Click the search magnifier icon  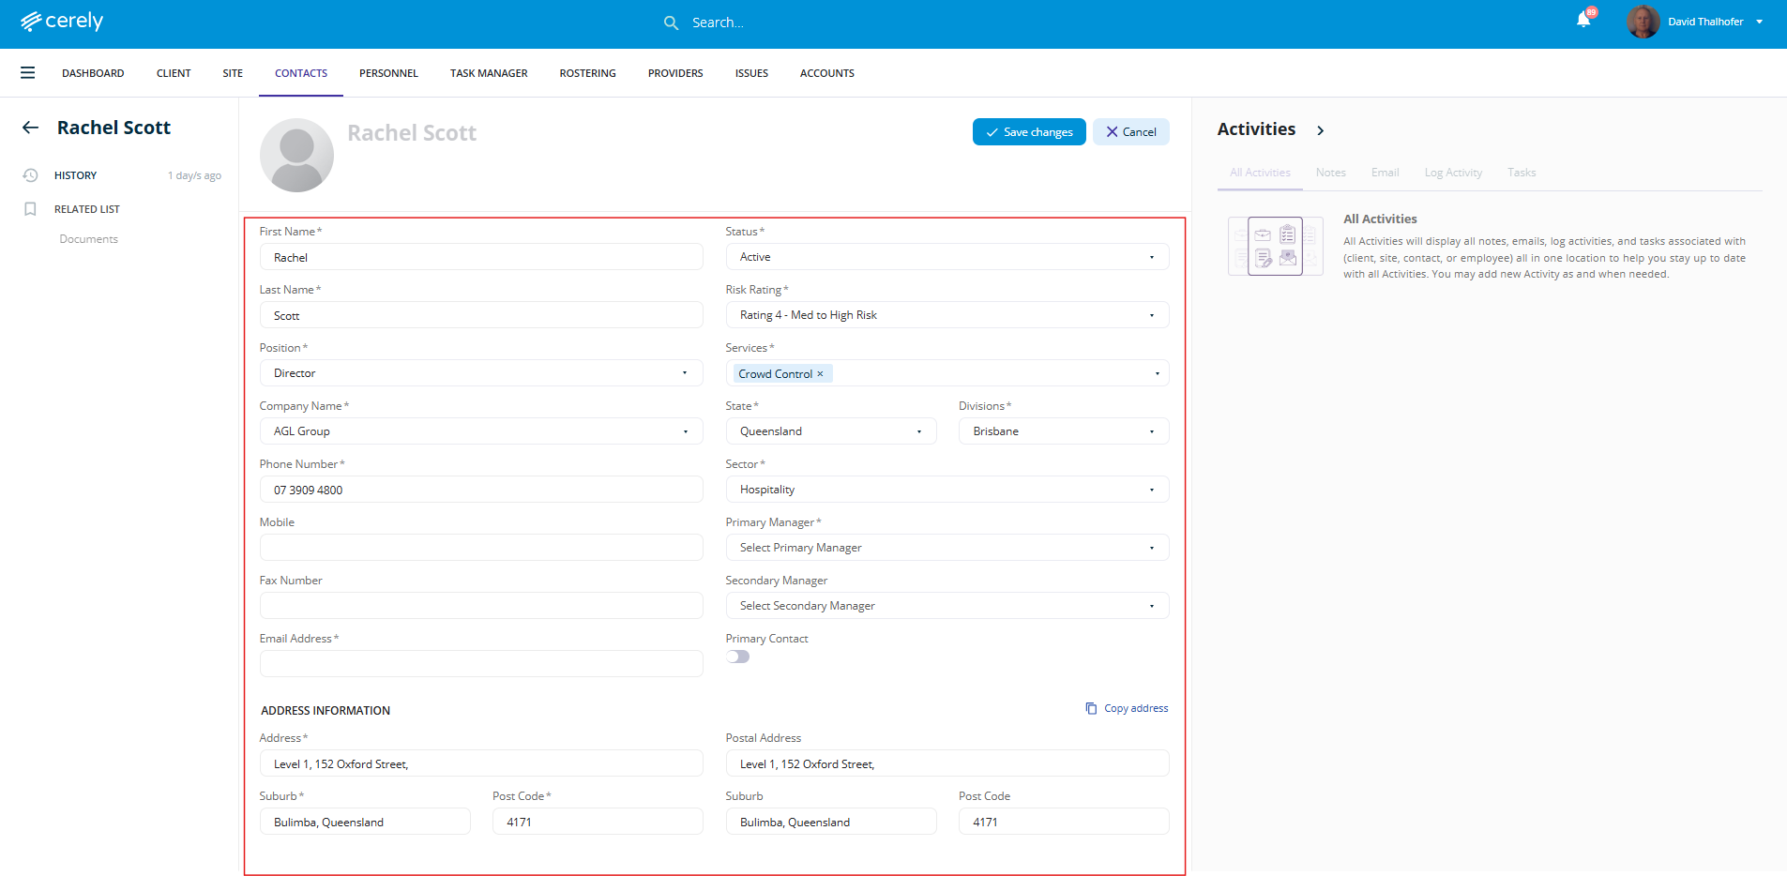tap(671, 23)
